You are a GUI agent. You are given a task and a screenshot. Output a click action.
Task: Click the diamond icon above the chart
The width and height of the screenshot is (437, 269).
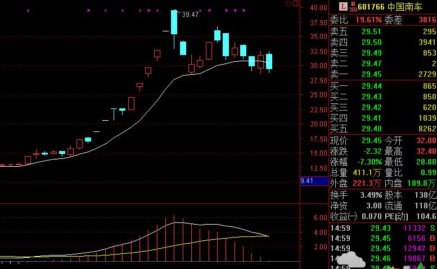click(289, 3)
